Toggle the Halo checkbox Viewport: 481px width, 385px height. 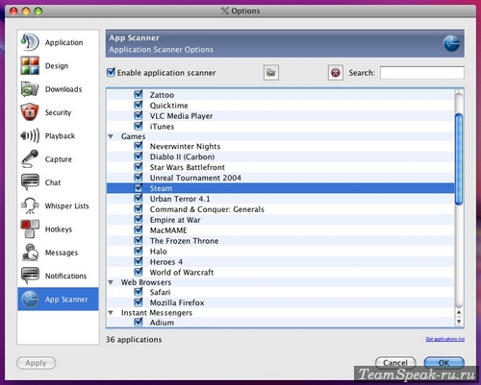(139, 251)
